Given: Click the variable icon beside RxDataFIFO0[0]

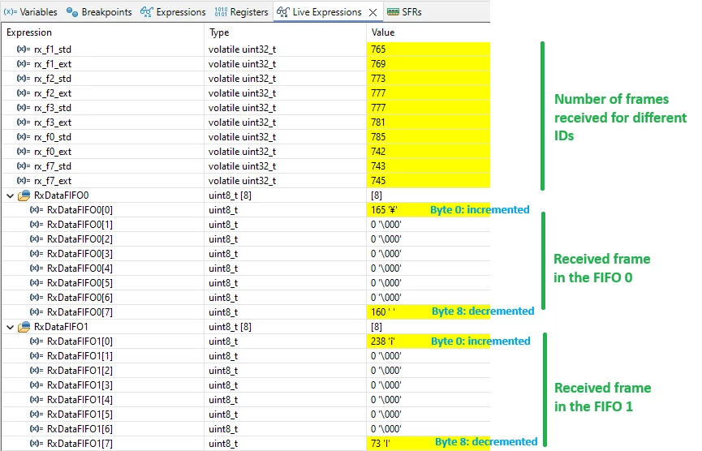Looking at the screenshot, I should [x=37, y=210].
